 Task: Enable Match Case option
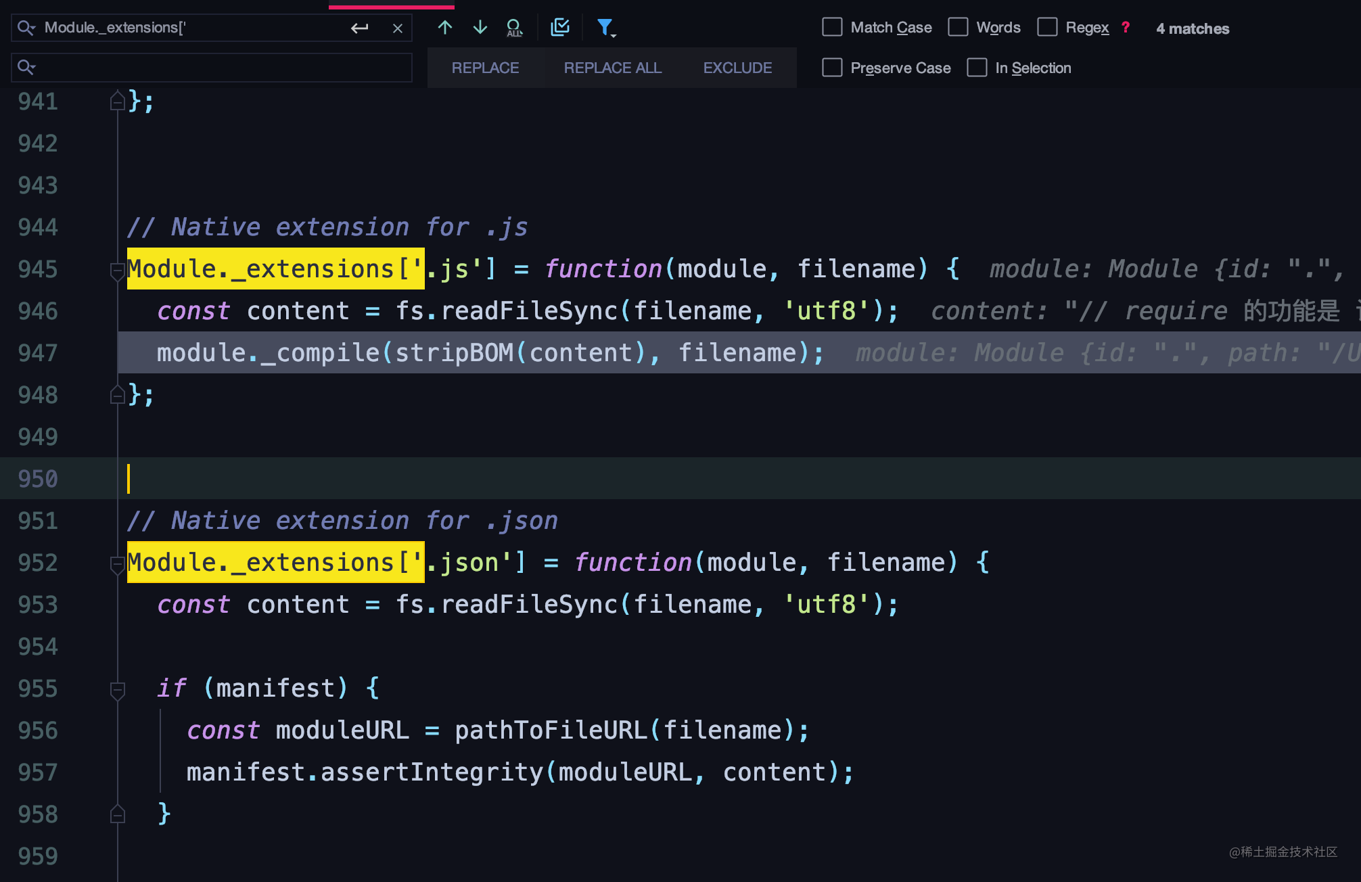pyautogui.click(x=832, y=27)
